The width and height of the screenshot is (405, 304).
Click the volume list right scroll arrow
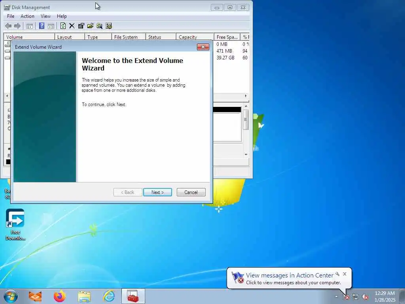pos(246,96)
